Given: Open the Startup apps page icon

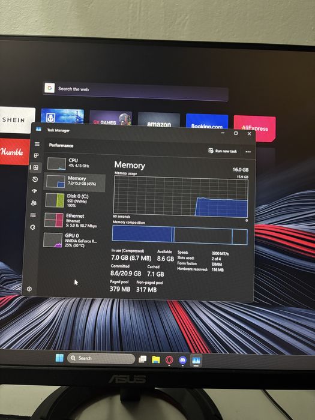Looking at the screenshot, I should click(35, 191).
